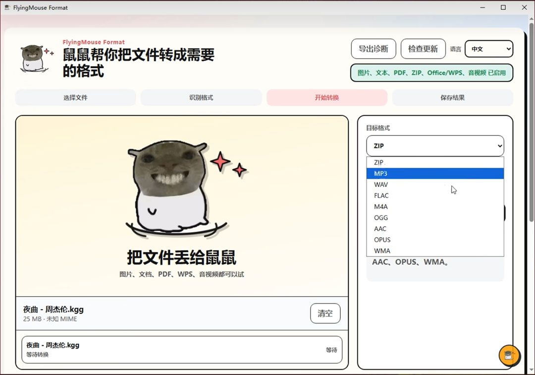The image size is (535, 375).
Task: Choose OGG from the open dropdown
Action: pos(435,218)
